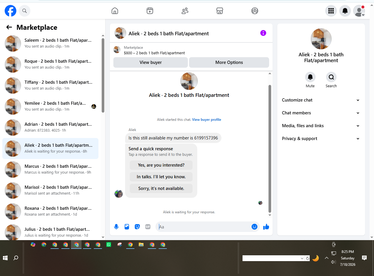Attach a photo with the image icon
Viewport: 374px width, 276px height.
[x=127, y=227]
